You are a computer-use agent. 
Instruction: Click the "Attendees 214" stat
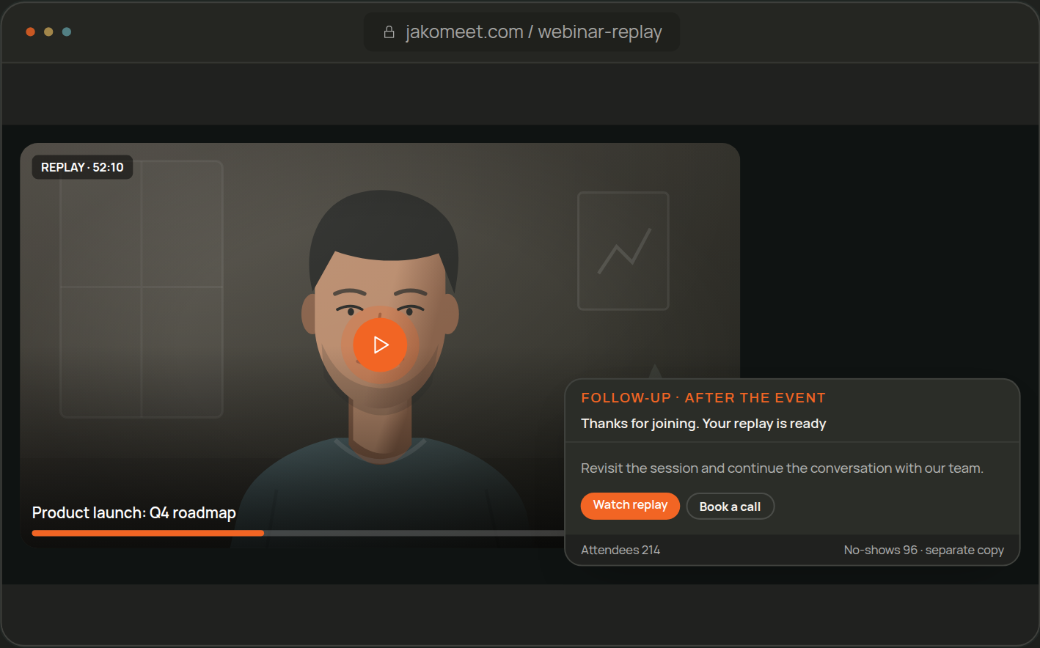(620, 550)
